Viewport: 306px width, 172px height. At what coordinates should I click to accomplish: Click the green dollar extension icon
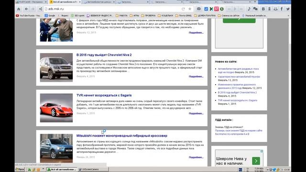(222, 9)
